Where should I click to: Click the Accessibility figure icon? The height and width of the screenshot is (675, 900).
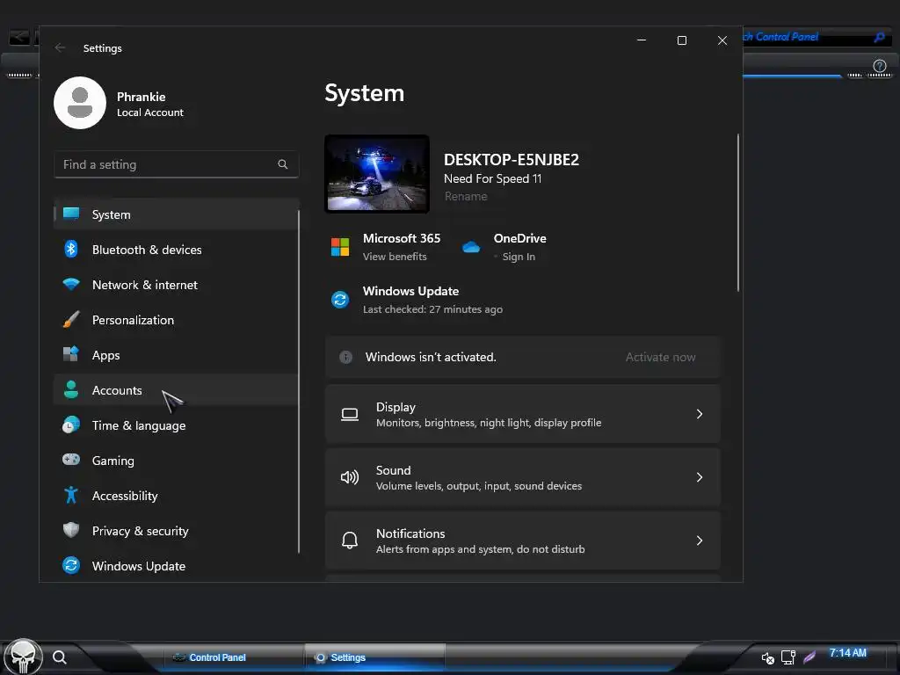[x=71, y=495]
